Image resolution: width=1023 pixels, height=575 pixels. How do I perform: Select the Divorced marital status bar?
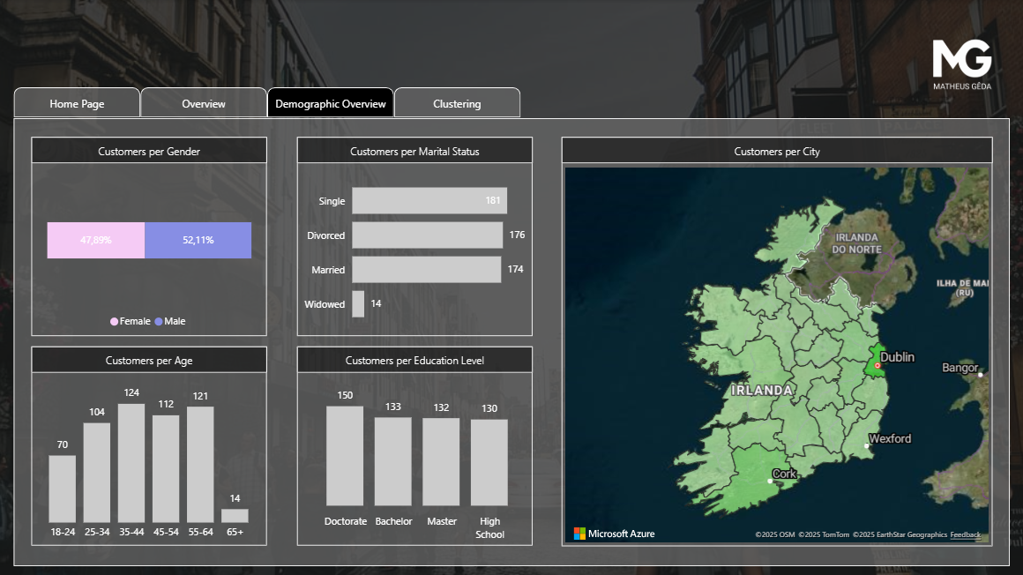click(x=428, y=235)
